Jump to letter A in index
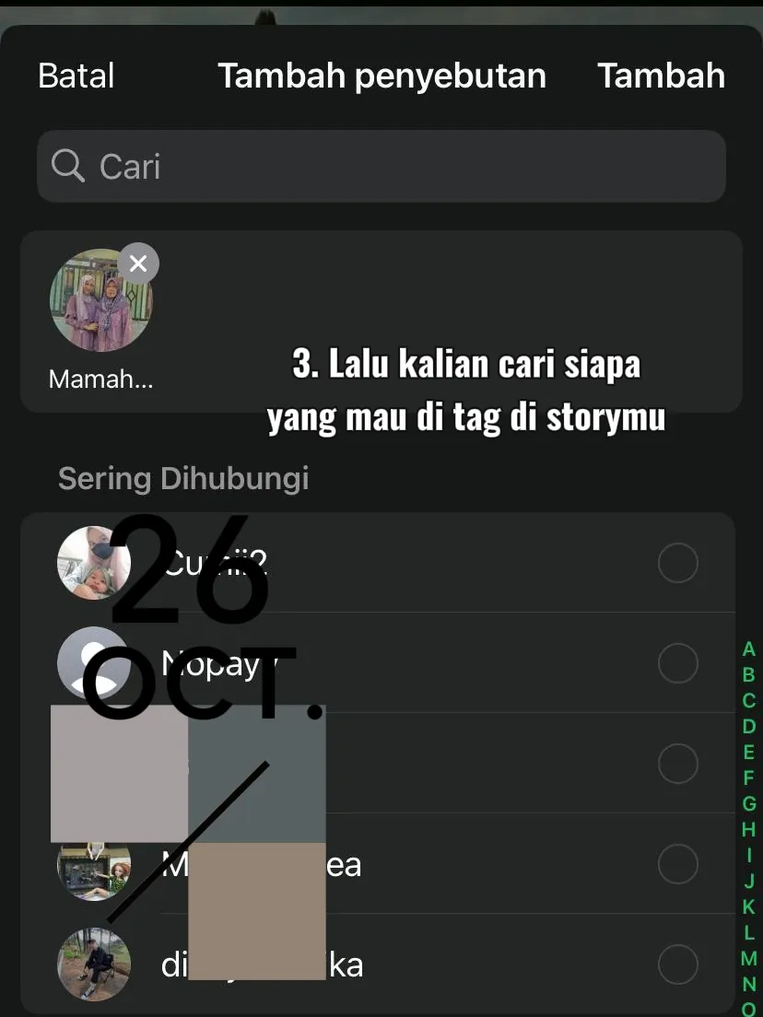The image size is (763, 1017). pyautogui.click(x=749, y=649)
